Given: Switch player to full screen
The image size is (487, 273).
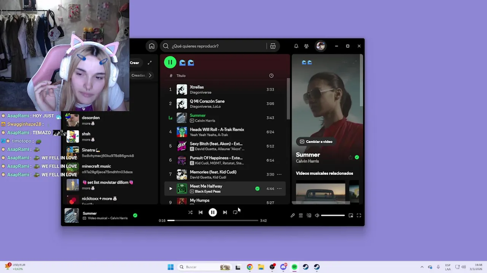Looking at the screenshot, I should [x=359, y=215].
